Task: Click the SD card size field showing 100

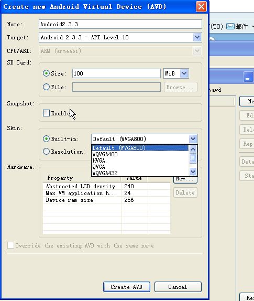Action: coord(116,73)
